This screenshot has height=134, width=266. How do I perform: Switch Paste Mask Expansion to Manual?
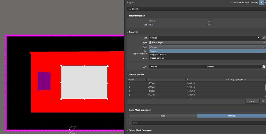pyautogui.click(x=231, y=116)
